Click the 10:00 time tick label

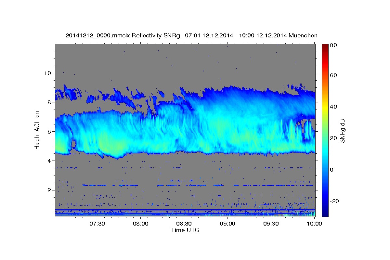click(314, 224)
